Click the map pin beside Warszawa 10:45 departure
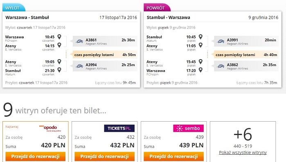Viewport: 286px width, 162px height. click(x=59, y=37)
